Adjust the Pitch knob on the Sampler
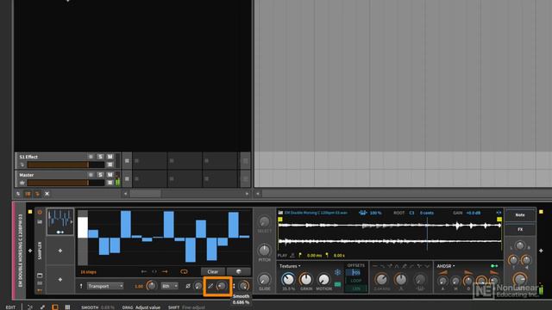 (x=264, y=251)
